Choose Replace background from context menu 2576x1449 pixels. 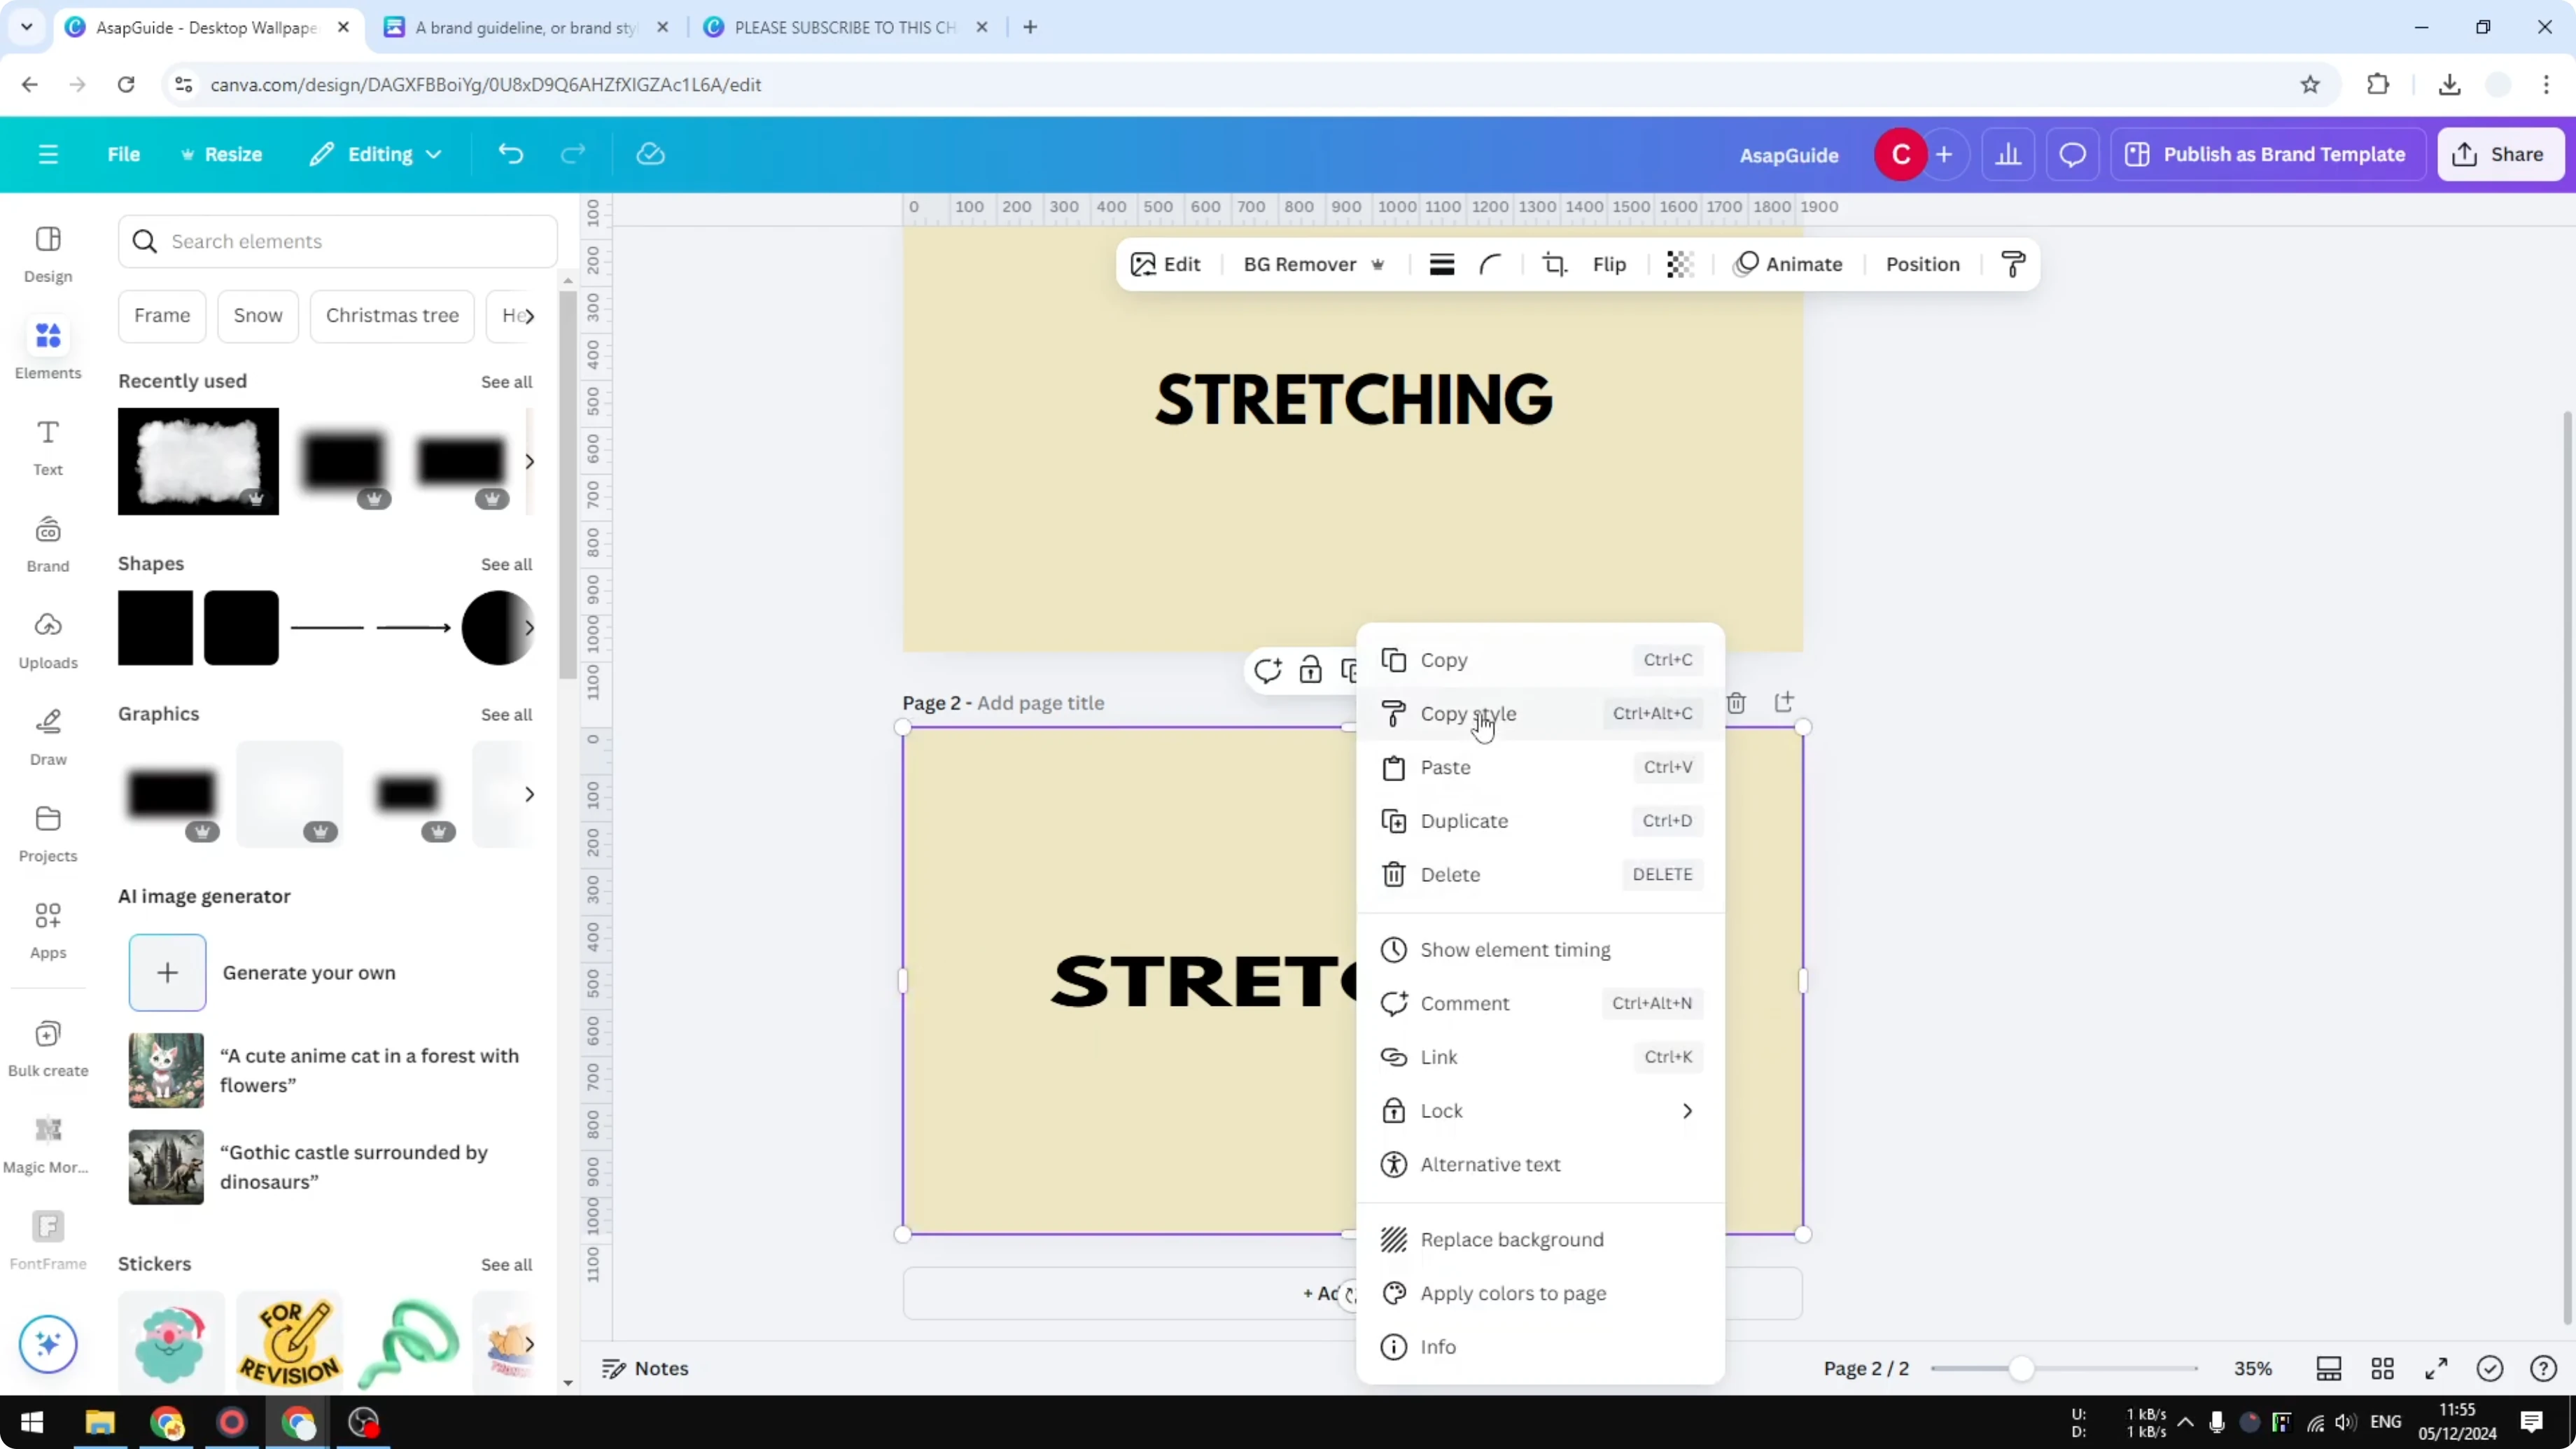point(1540,1240)
